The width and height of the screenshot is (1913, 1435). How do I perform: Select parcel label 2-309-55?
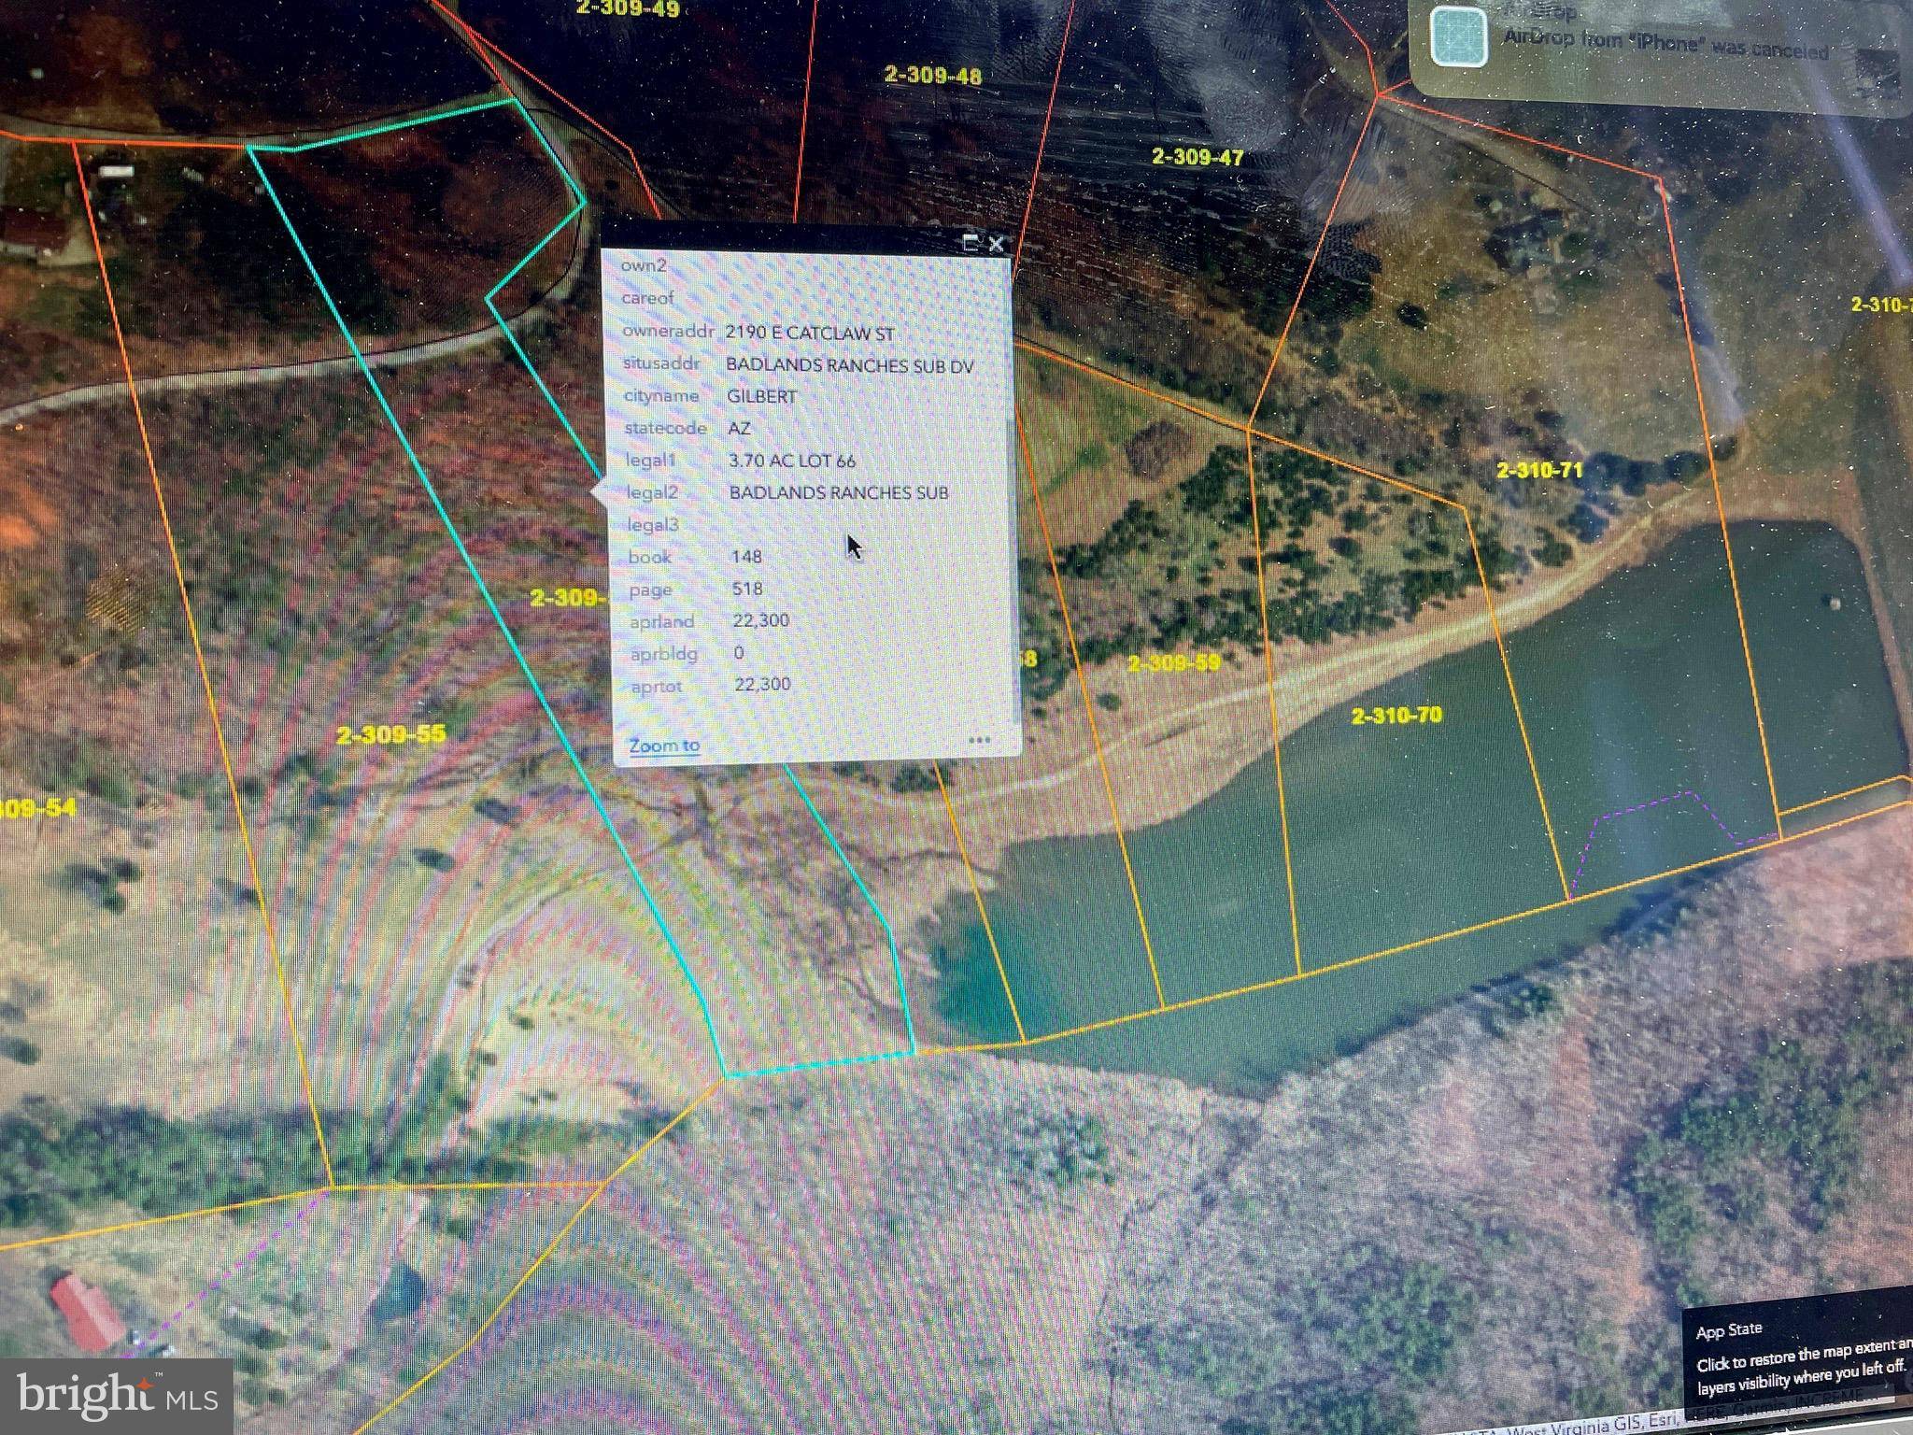390,735
